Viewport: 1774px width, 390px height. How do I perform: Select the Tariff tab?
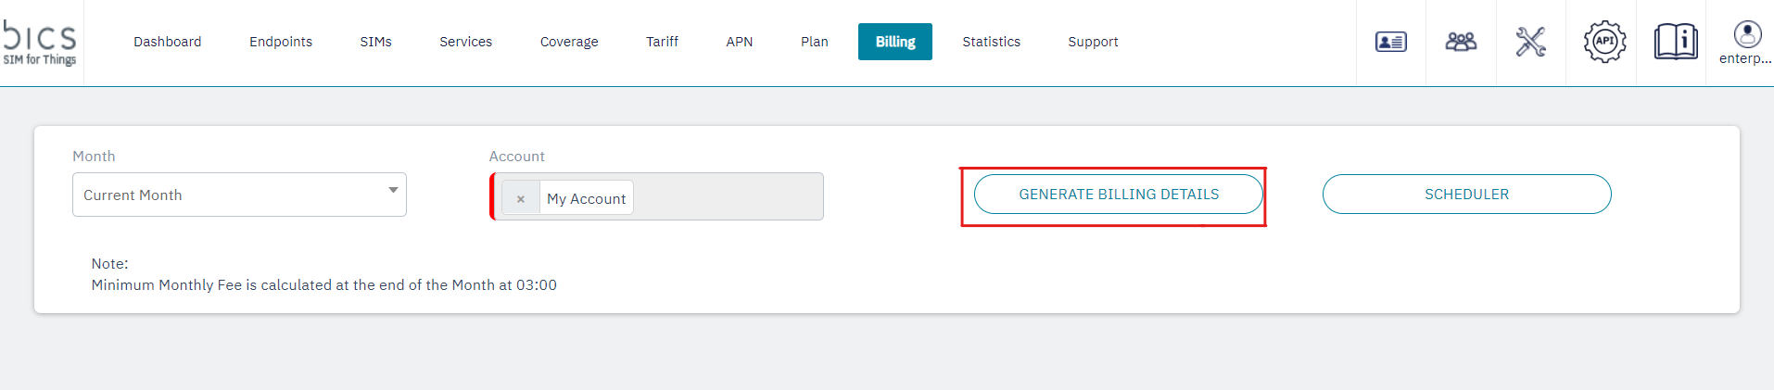(662, 42)
